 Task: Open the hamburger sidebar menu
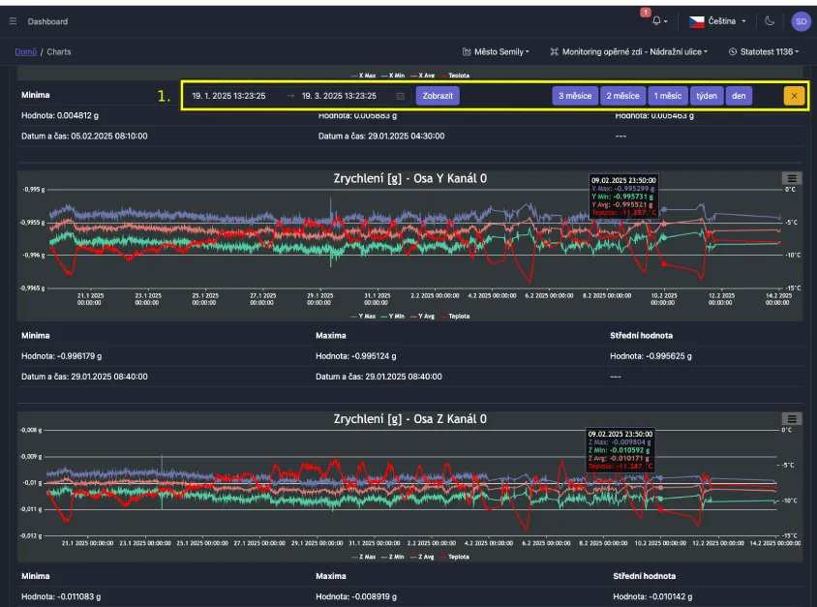coord(13,20)
